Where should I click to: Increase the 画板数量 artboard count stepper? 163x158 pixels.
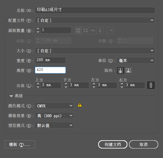tap(38, 29)
